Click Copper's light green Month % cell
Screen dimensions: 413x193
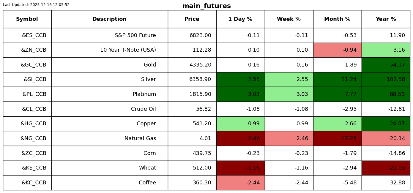coord(337,124)
